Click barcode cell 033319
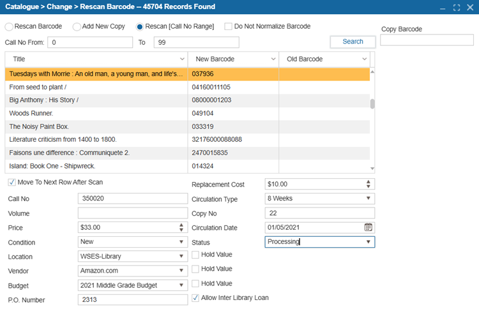This screenshot has width=479, height=309. [233, 126]
